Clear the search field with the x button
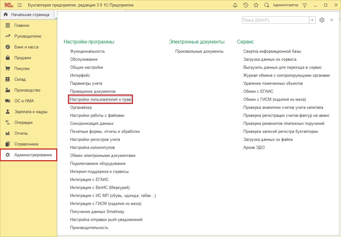Viewport: 341px width, 237px height. click(312, 20)
